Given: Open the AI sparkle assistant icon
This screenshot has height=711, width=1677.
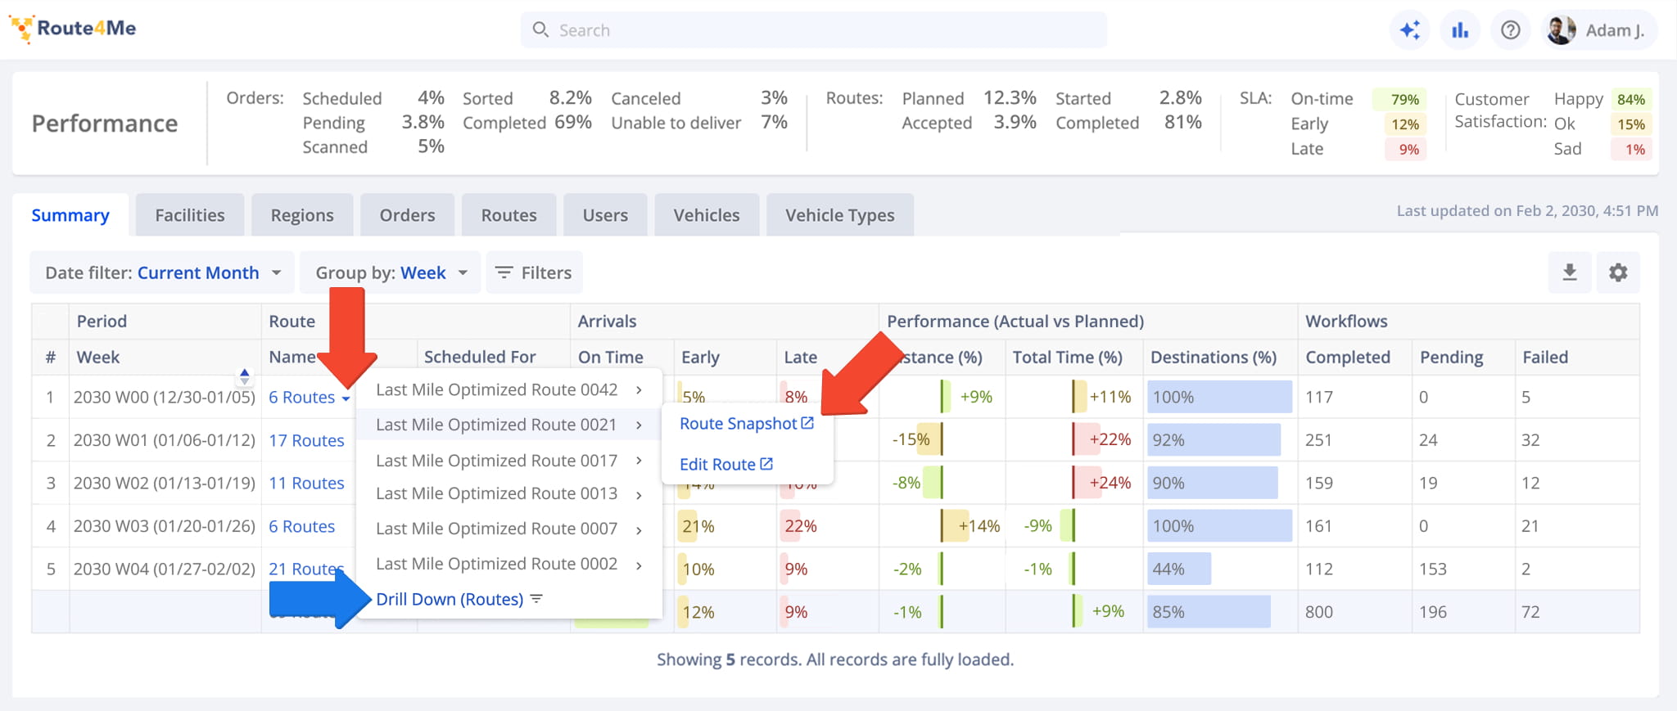Looking at the screenshot, I should coord(1410,30).
